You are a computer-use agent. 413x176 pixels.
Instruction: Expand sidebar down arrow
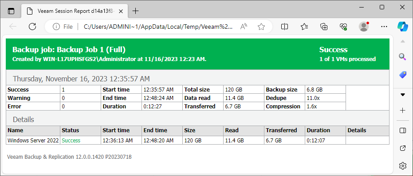[402, 95]
